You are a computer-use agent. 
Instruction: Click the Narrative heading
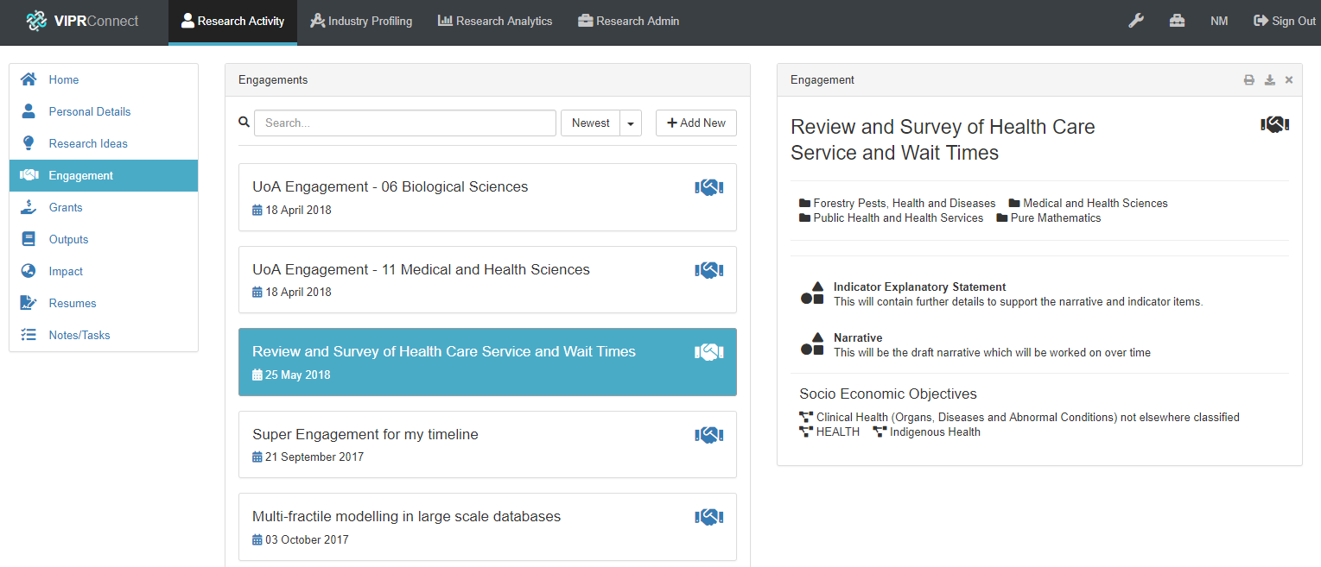pyautogui.click(x=858, y=337)
